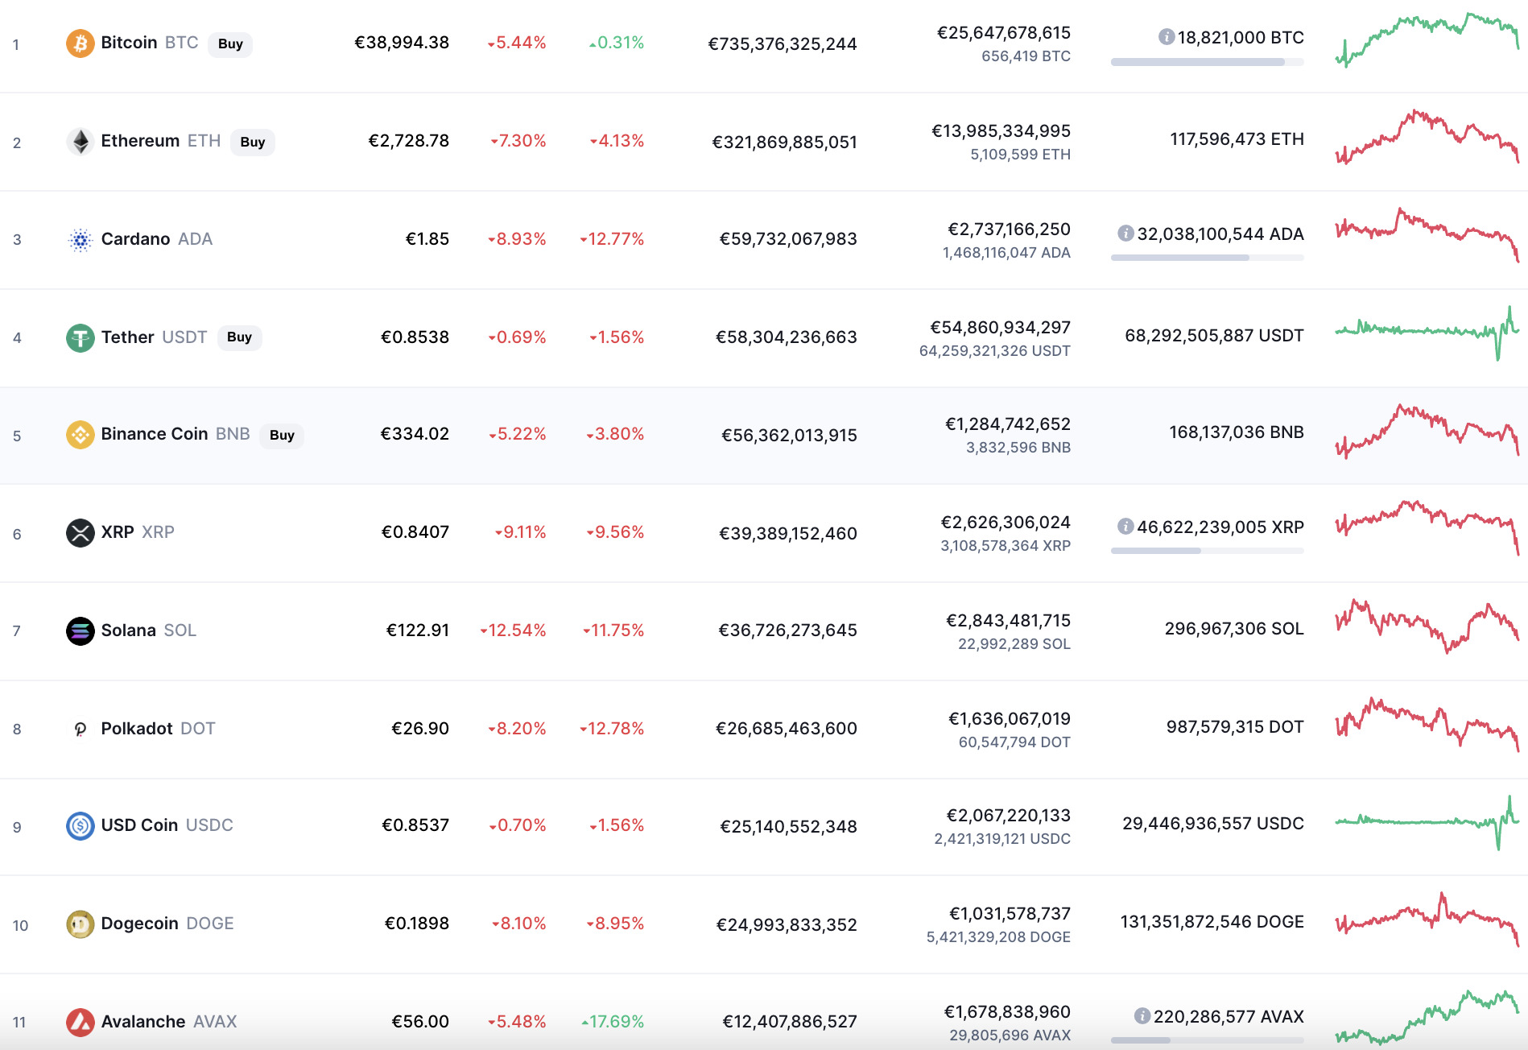The height and width of the screenshot is (1050, 1528).
Task: Click Ethereum market cap €321,869,885,051
Action: (785, 143)
